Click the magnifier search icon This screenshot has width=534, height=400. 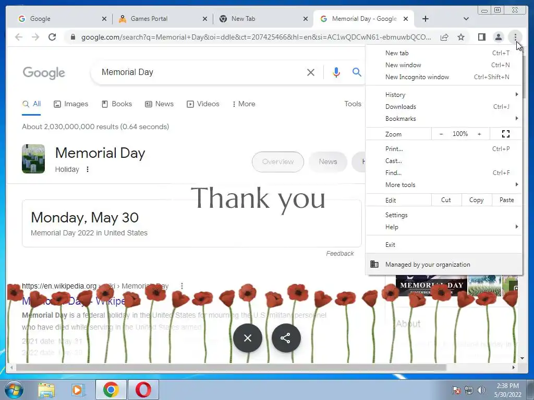[357, 72]
